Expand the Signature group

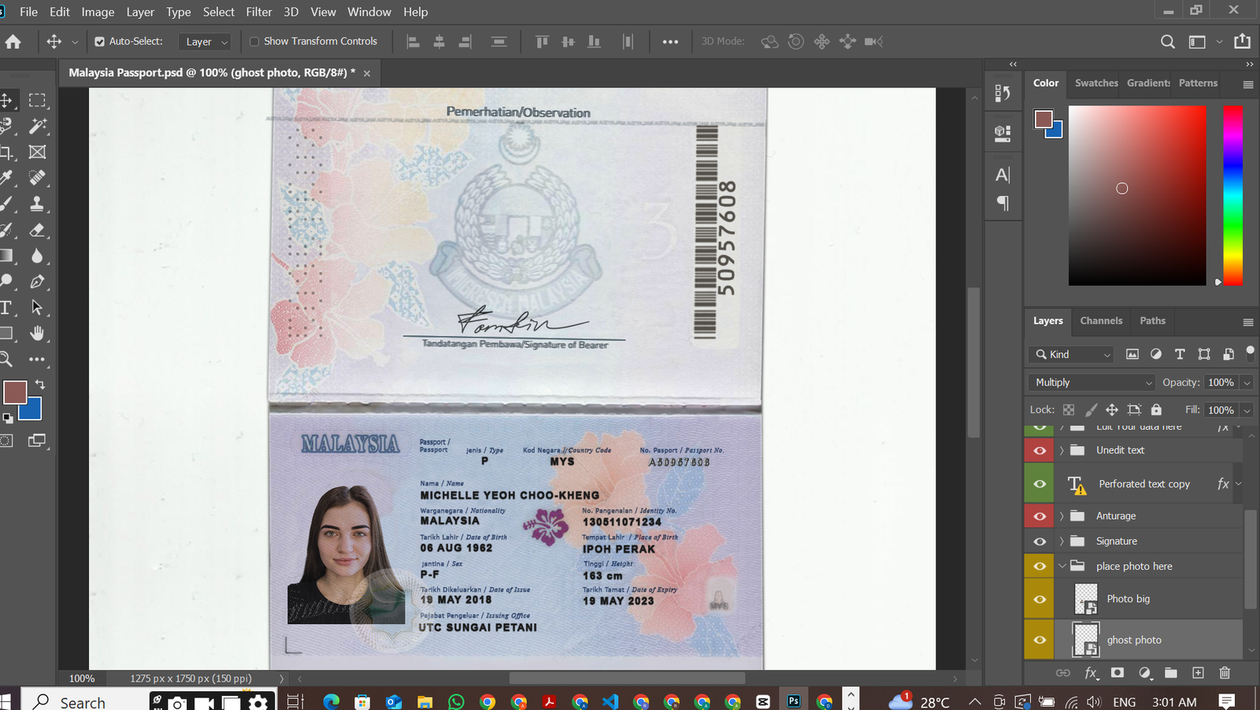pos(1062,542)
